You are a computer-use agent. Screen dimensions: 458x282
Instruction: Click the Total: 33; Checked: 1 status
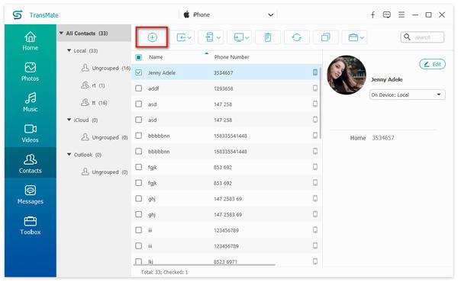tap(164, 272)
